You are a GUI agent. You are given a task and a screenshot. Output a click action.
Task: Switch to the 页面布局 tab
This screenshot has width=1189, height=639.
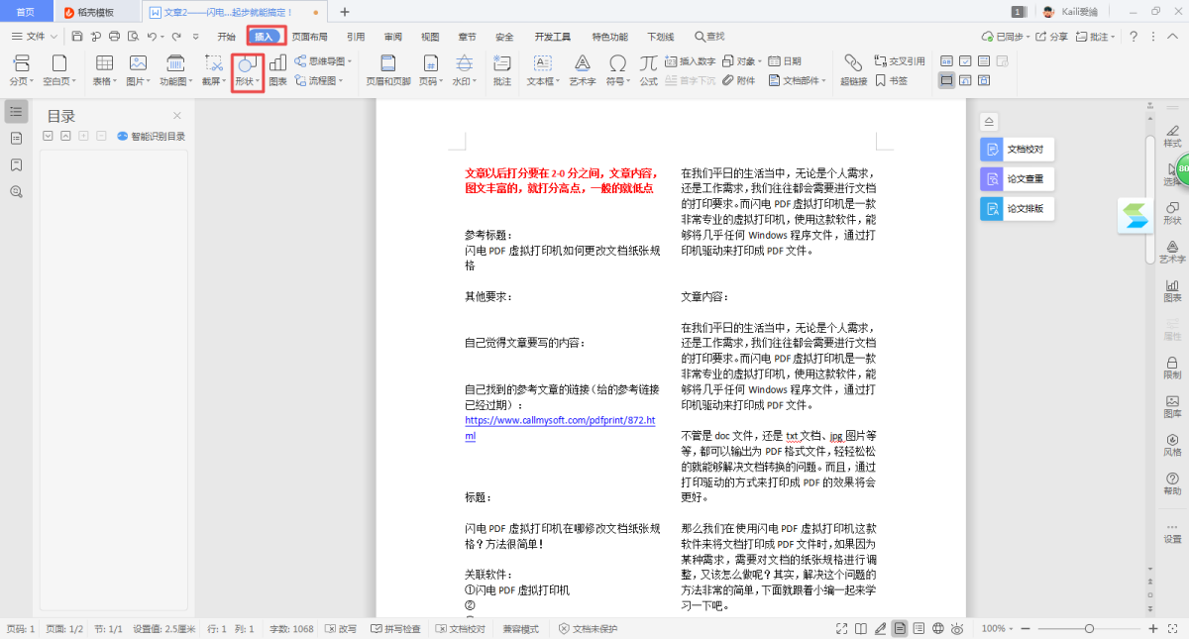[x=309, y=37]
